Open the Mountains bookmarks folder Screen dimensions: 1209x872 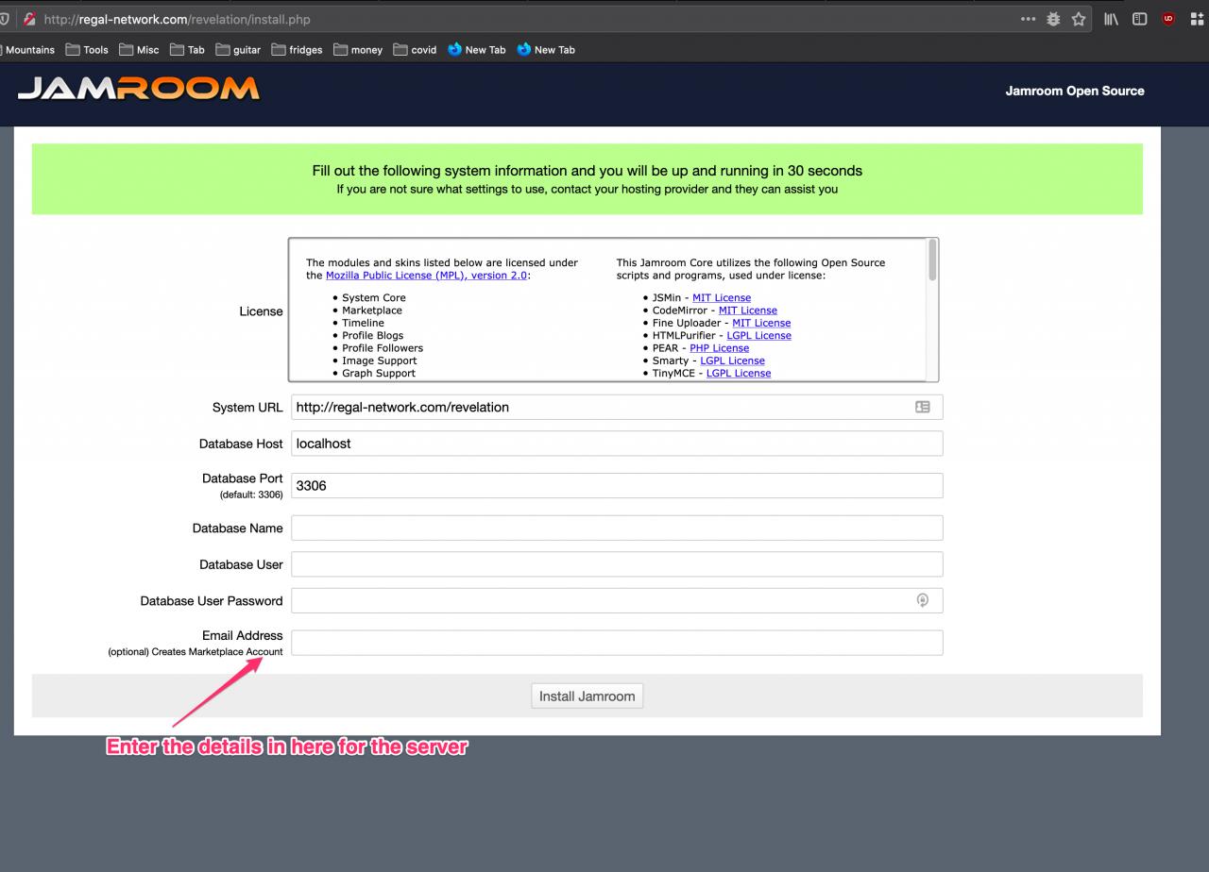pyautogui.click(x=27, y=50)
